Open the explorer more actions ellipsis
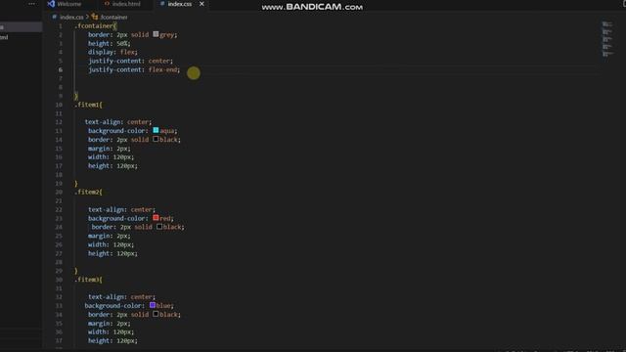The image size is (626, 352). [x=31, y=4]
